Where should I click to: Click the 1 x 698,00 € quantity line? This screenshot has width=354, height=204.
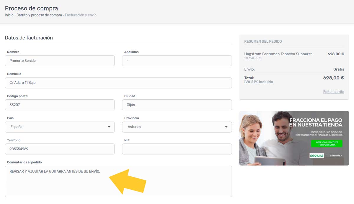(253, 58)
